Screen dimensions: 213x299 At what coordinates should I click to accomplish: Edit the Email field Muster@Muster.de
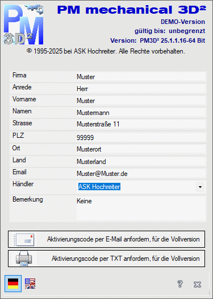point(141,174)
